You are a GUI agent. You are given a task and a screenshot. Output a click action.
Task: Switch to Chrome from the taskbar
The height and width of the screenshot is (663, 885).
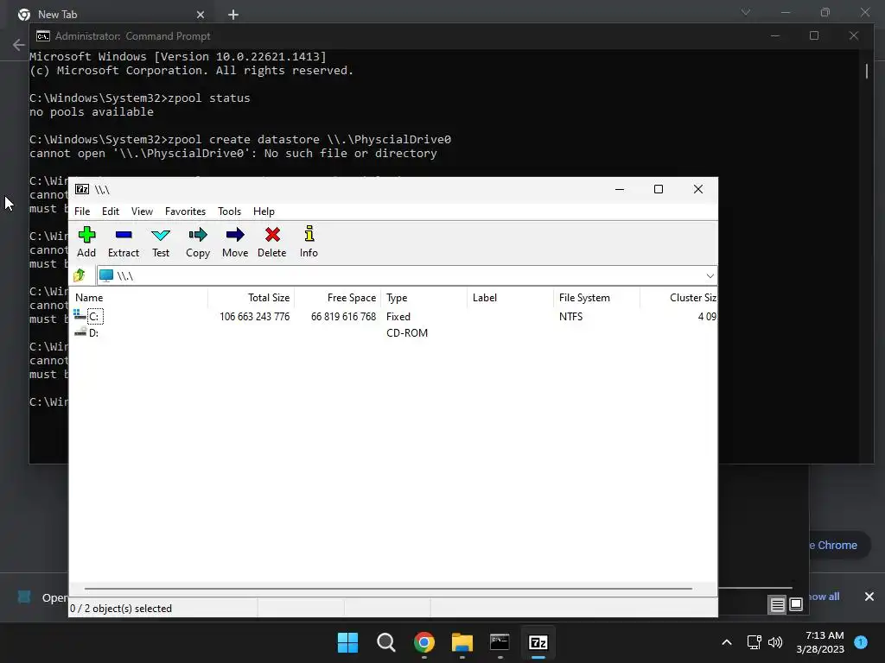423,642
